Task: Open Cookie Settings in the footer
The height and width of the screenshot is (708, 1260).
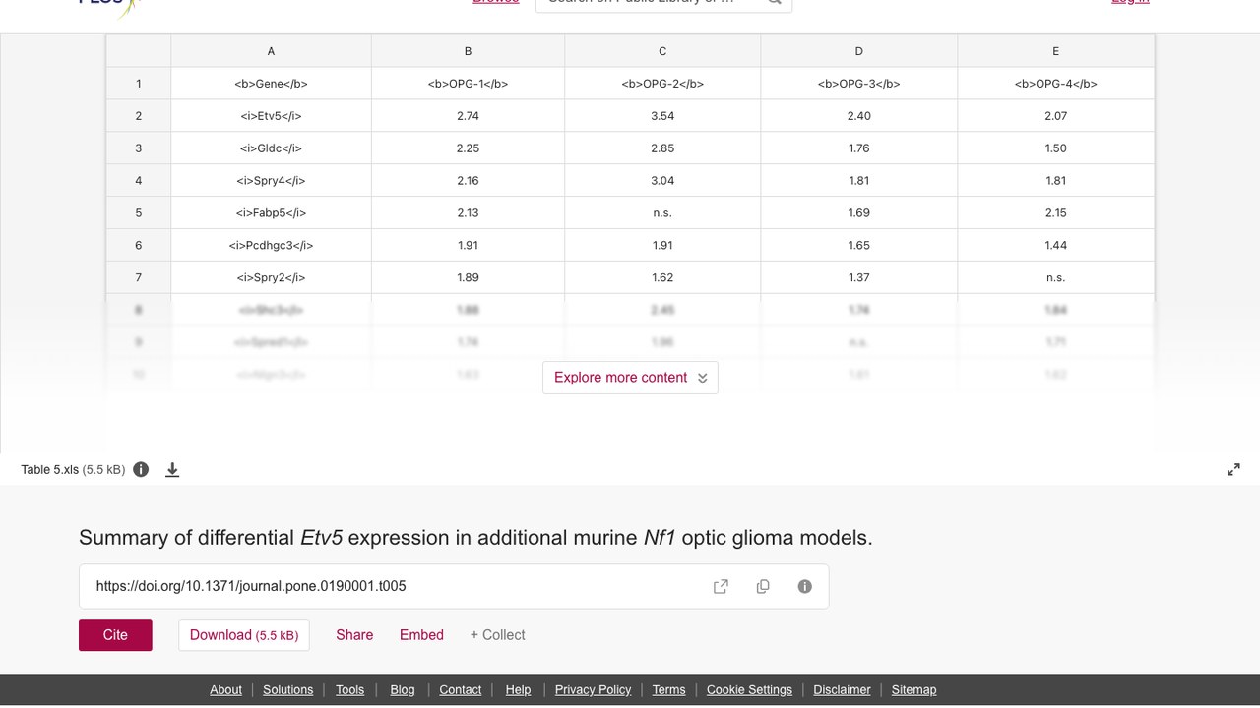Action: 749,690
